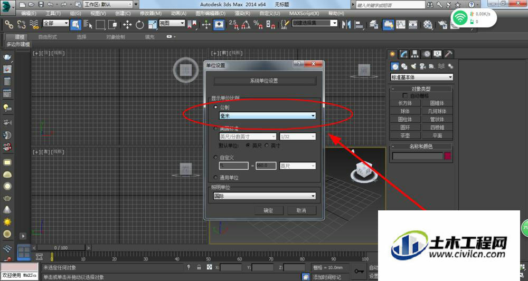This screenshot has height=281, width=528.
Task: Click the Select and Link tool
Action: click(x=9, y=24)
